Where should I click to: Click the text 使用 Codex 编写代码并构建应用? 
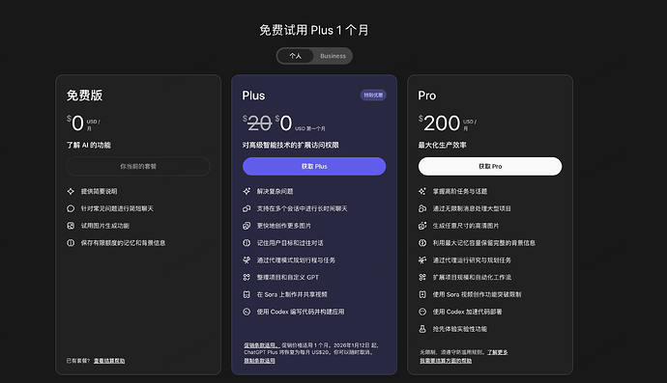tap(301, 312)
